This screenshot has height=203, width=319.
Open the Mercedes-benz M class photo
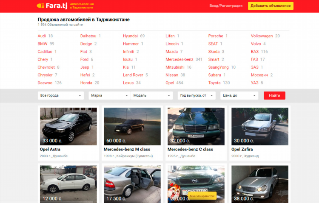coord(132,126)
